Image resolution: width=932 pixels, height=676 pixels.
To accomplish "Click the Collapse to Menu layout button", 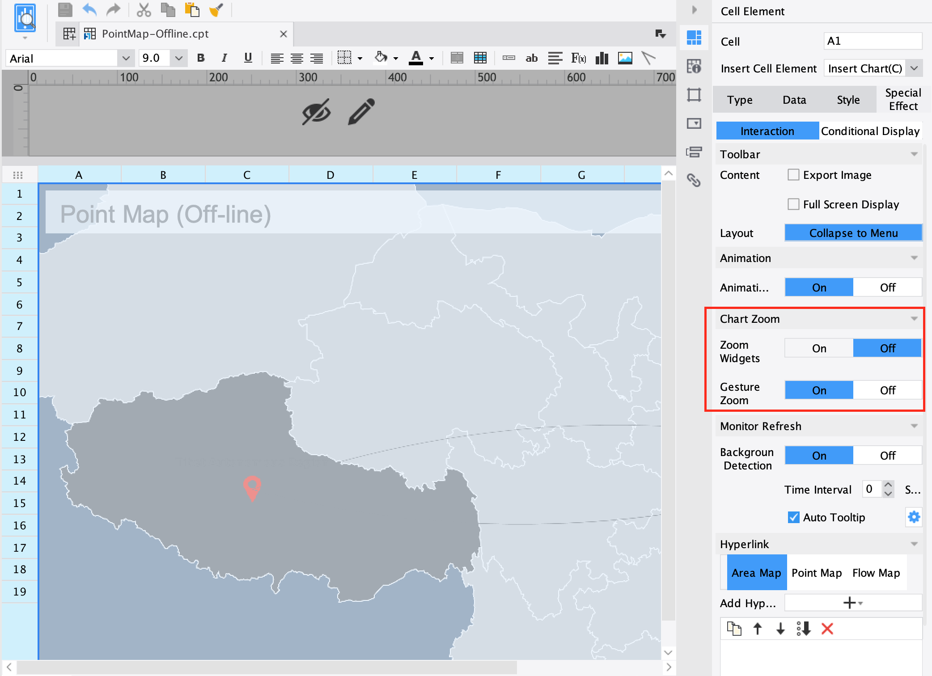I will [x=853, y=232].
